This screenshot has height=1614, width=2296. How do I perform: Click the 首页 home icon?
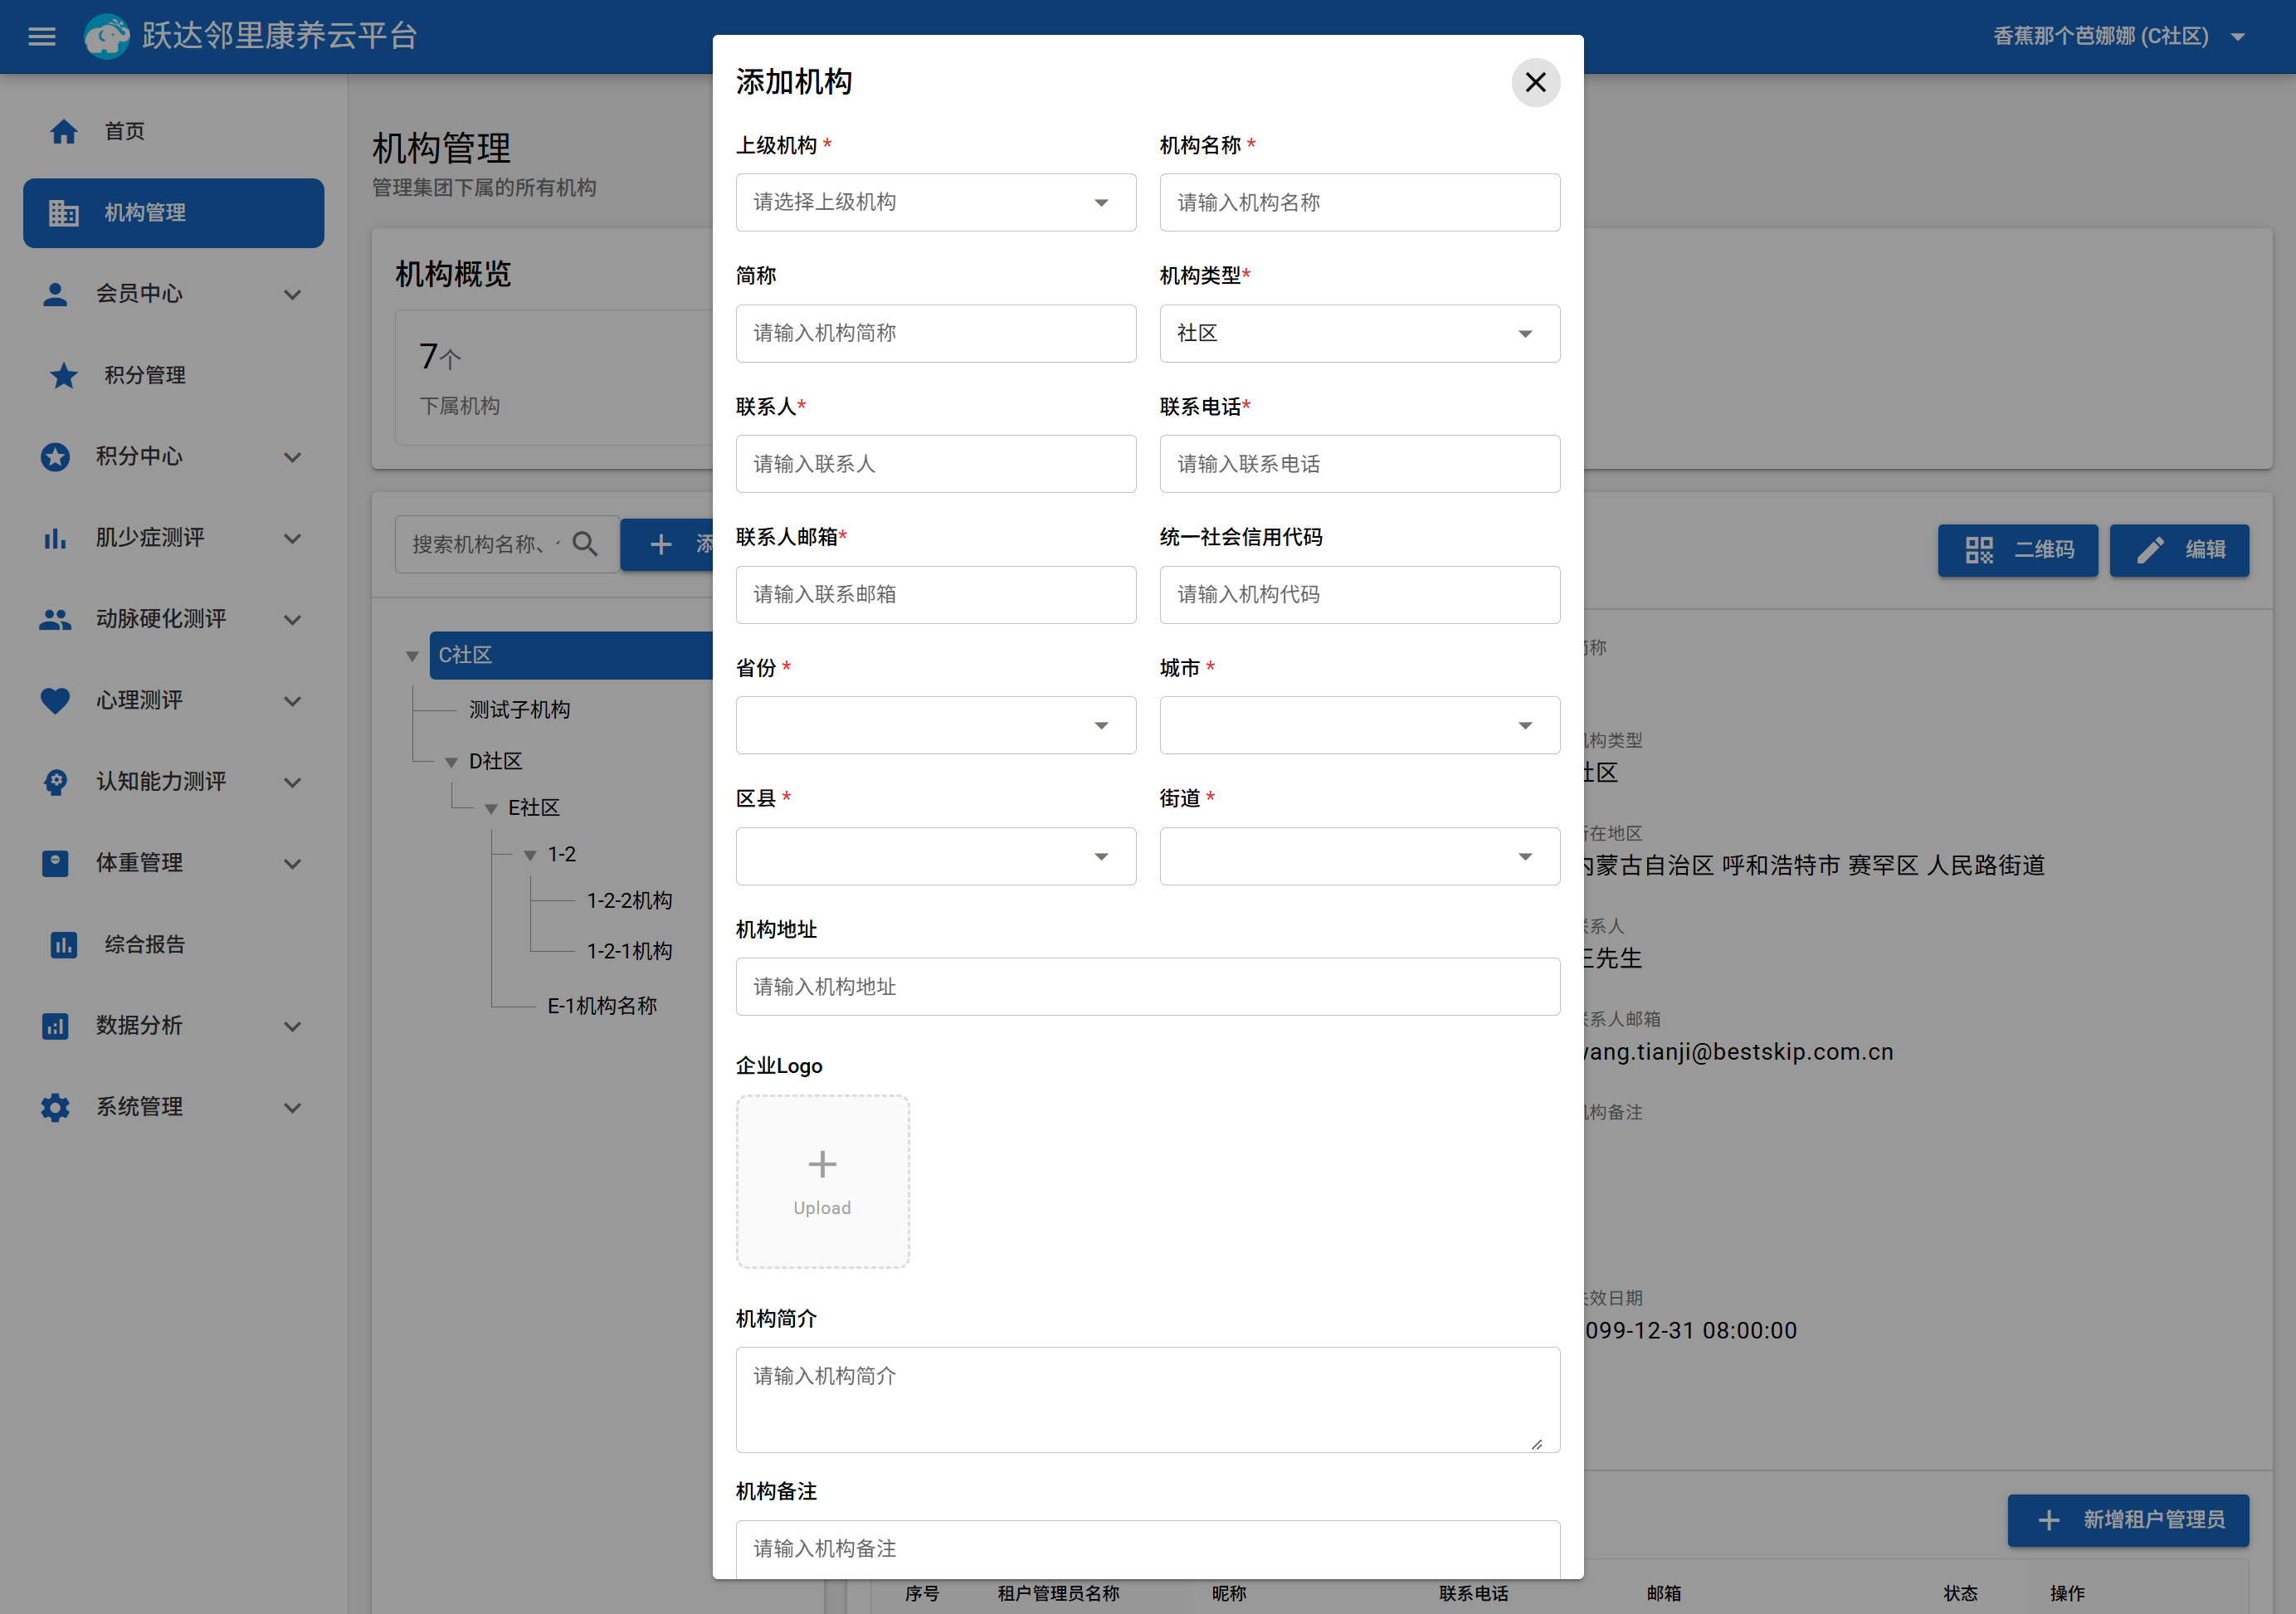(x=64, y=131)
